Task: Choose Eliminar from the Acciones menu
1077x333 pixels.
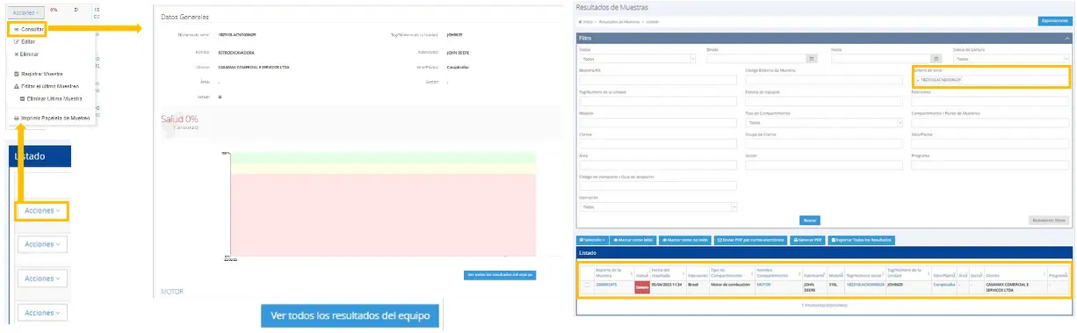Action: click(29, 54)
